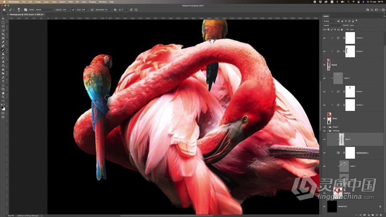The height and width of the screenshot is (217, 386).
Task: Hide the Curves 3 layer
Action: point(324,38)
